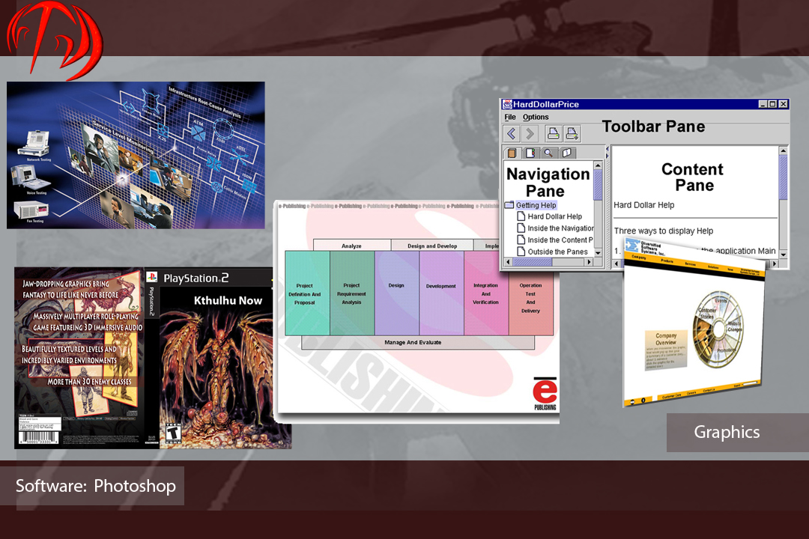The height and width of the screenshot is (539, 809).
Task: Click the Promotions wheel segment
Action: (x=725, y=351)
